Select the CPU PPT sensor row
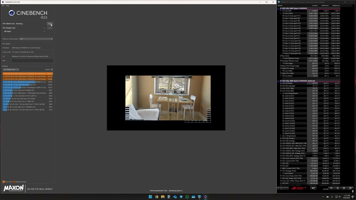The height and width of the screenshot is (200, 356). click(x=310, y=183)
